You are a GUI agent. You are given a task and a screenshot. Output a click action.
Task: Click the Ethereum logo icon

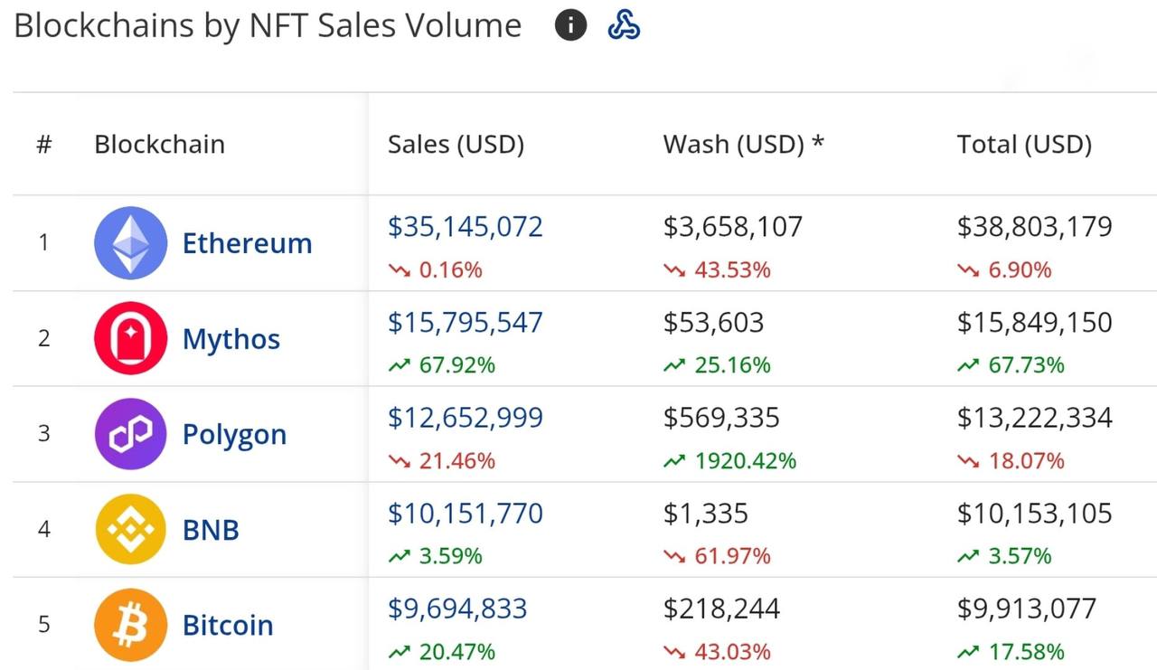pos(131,242)
